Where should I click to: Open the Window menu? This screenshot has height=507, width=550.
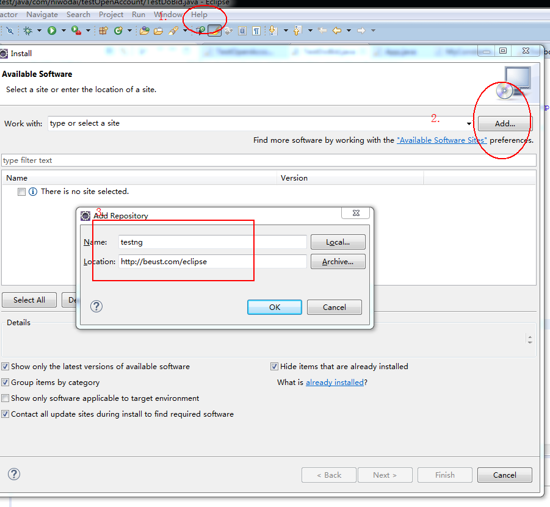(168, 15)
